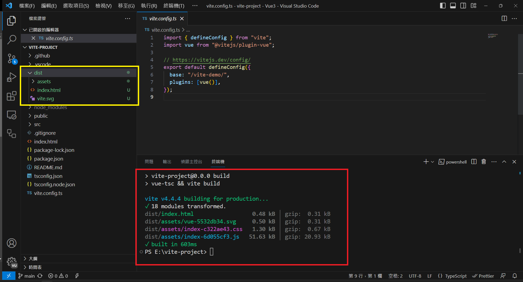
Task: Open vite.svg file in dist
Action: (x=79, y=98)
